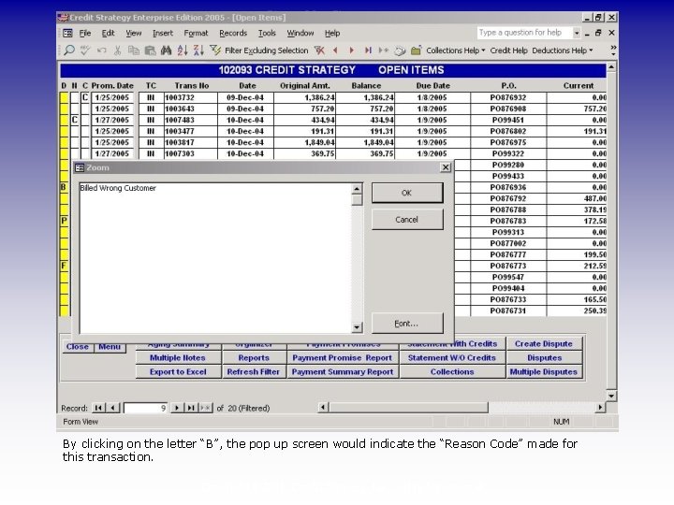
Task: Open the Edit menu
Action: pyautogui.click(x=108, y=33)
